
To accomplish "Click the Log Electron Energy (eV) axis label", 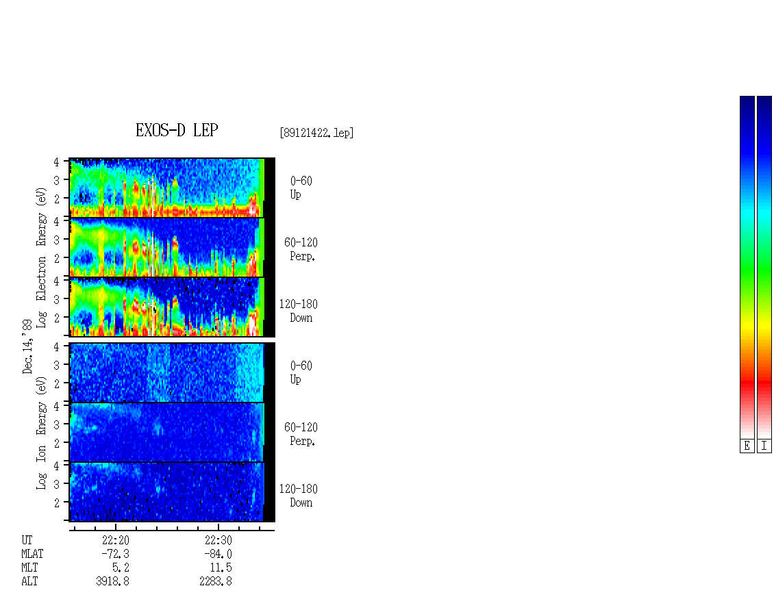I will 41,257.
